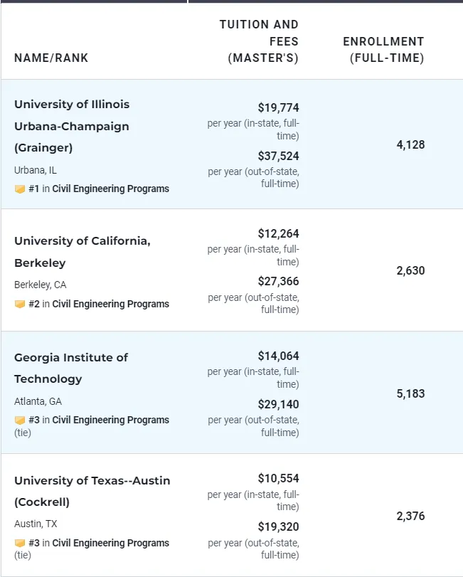Click the #2 ranking badge icon
The height and width of the screenshot is (577, 463).
tap(20, 305)
